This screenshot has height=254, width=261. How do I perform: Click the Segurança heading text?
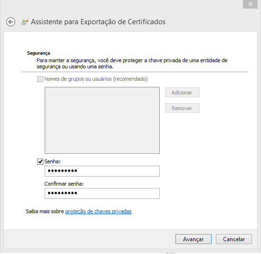39,53
